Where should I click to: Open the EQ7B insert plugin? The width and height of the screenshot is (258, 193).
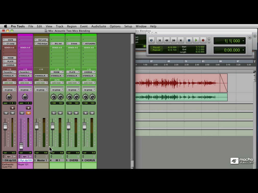tap(10, 40)
